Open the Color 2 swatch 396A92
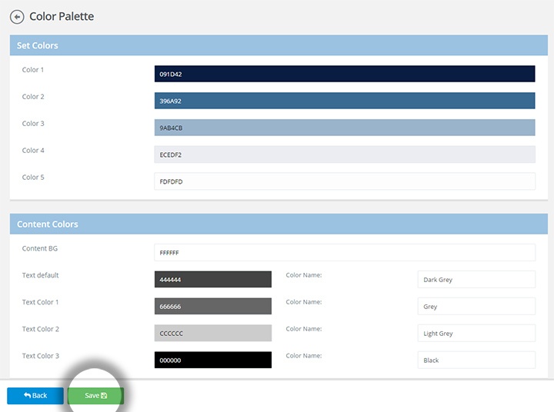 point(345,101)
